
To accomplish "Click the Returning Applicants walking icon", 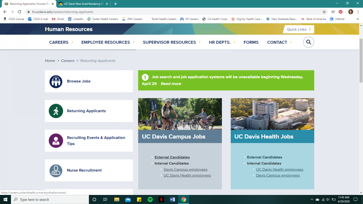I will coord(56,111).
